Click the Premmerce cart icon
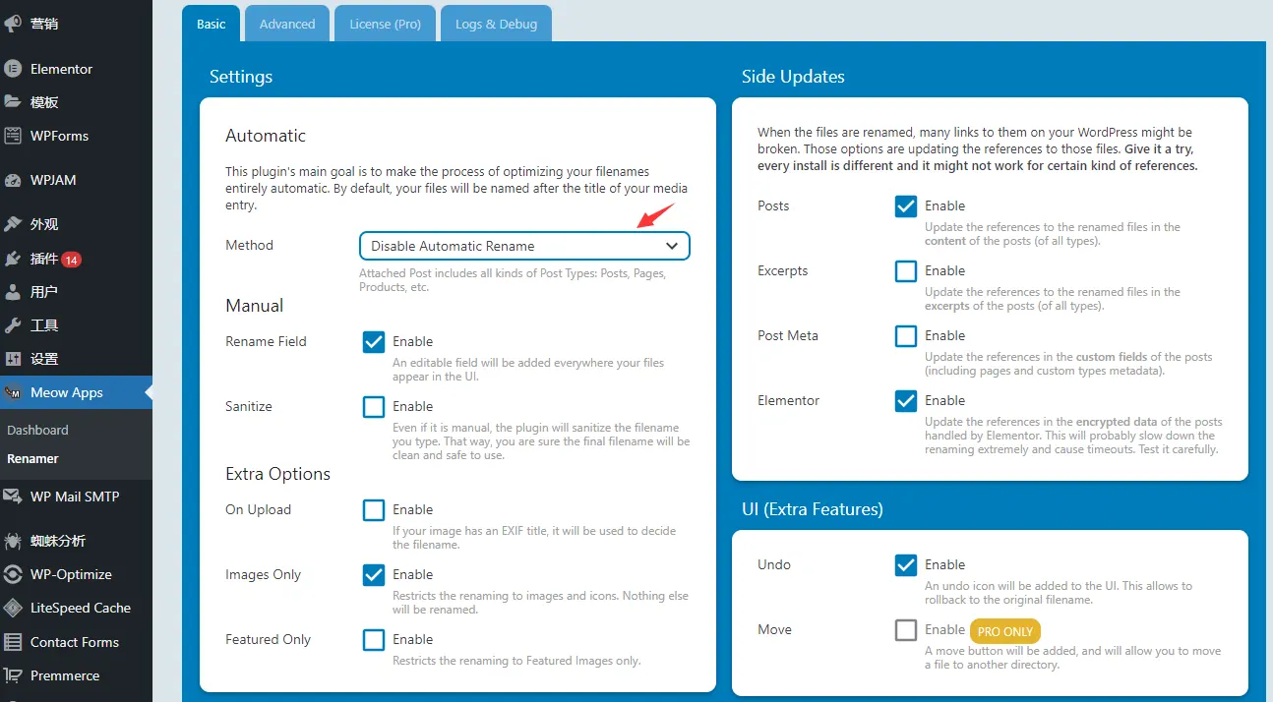This screenshot has height=702, width=1273. 13,675
